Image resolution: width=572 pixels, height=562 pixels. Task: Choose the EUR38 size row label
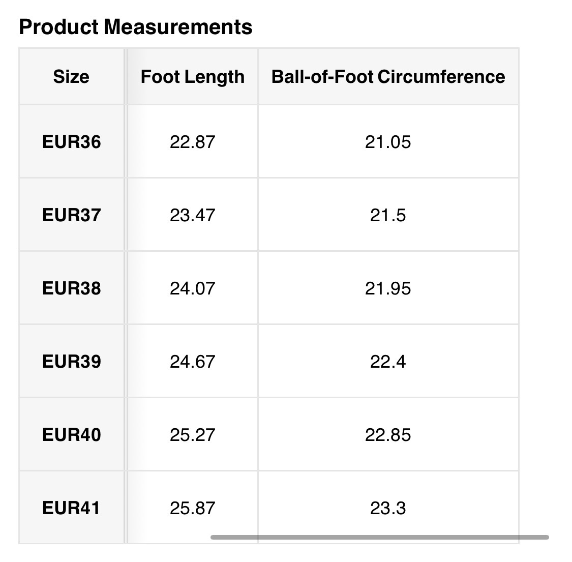coord(72,288)
